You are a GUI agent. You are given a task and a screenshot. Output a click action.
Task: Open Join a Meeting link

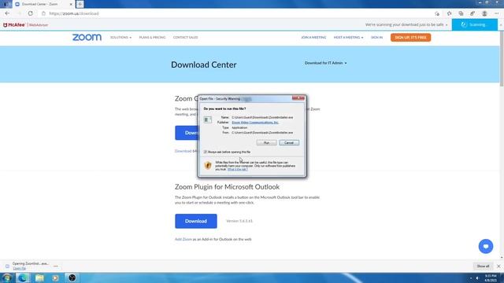313,38
